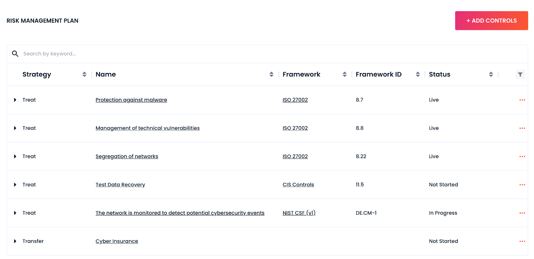
Task: Sort by Framework ID column arrows
Action: tap(418, 74)
